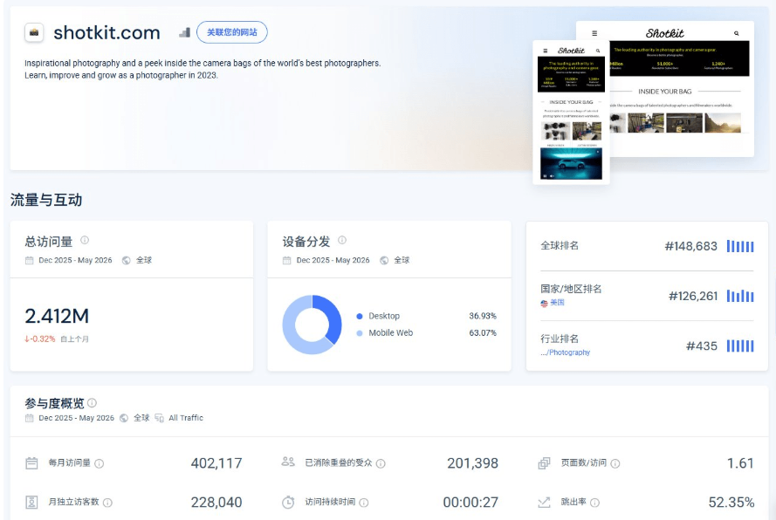Viewport: 776px width, 520px height.
Task: Click the bars icon beside global rank #148,683
Action: 740,246
